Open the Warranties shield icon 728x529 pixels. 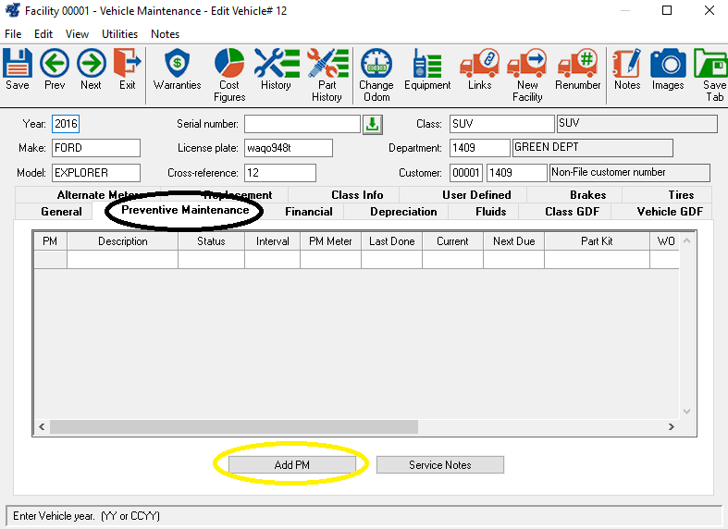coord(177,69)
